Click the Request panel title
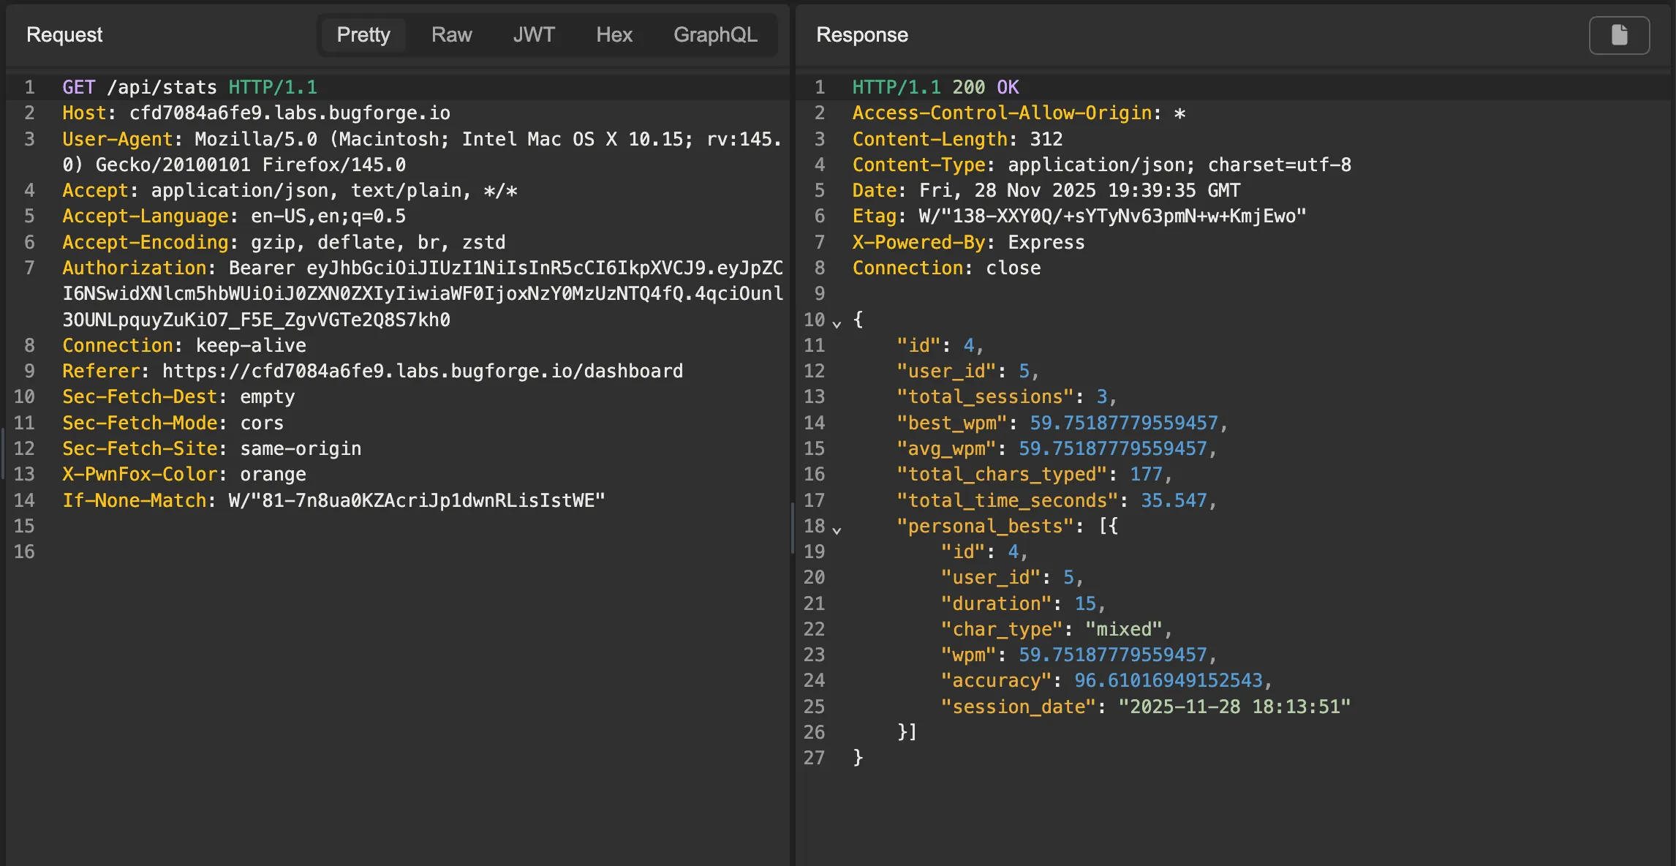 tap(64, 34)
